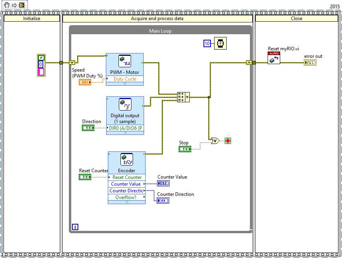Screen dimensions: 342x258
Task: Click the Counter Direction output on Encoder
Action: point(127,191)
